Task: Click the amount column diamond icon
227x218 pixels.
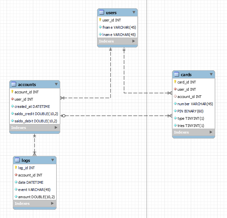Action: (x=16, y=197)
